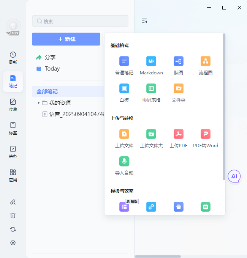Click the bottom horizontal scrollbar
This screenshot has width=247, height=258.
pos(158,256)
